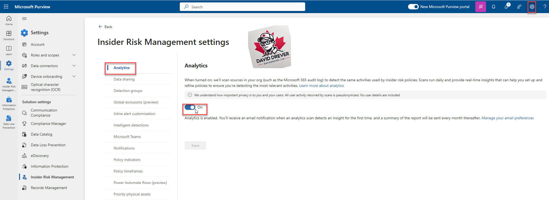Image resolution: width=549 pixels, height=200 pixels.
Task: Open the settings gear in top bar
Action: coord(532,7)
